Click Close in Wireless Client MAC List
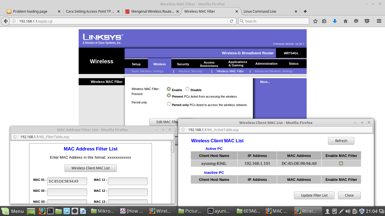Image resolution: width=385 pixels, height=216 pixels. 349,195
